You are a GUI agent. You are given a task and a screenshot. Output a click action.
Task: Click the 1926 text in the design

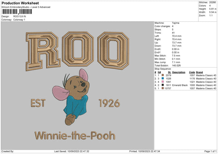point(109,104)
